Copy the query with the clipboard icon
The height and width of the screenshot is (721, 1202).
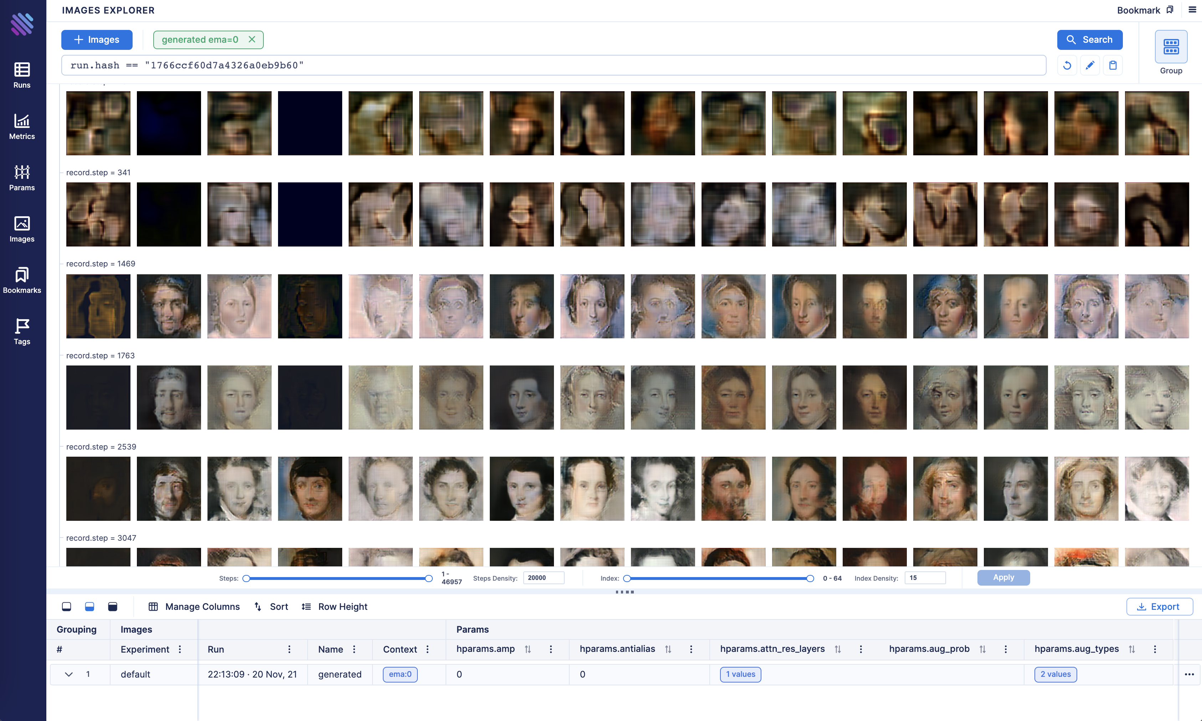1113,65
